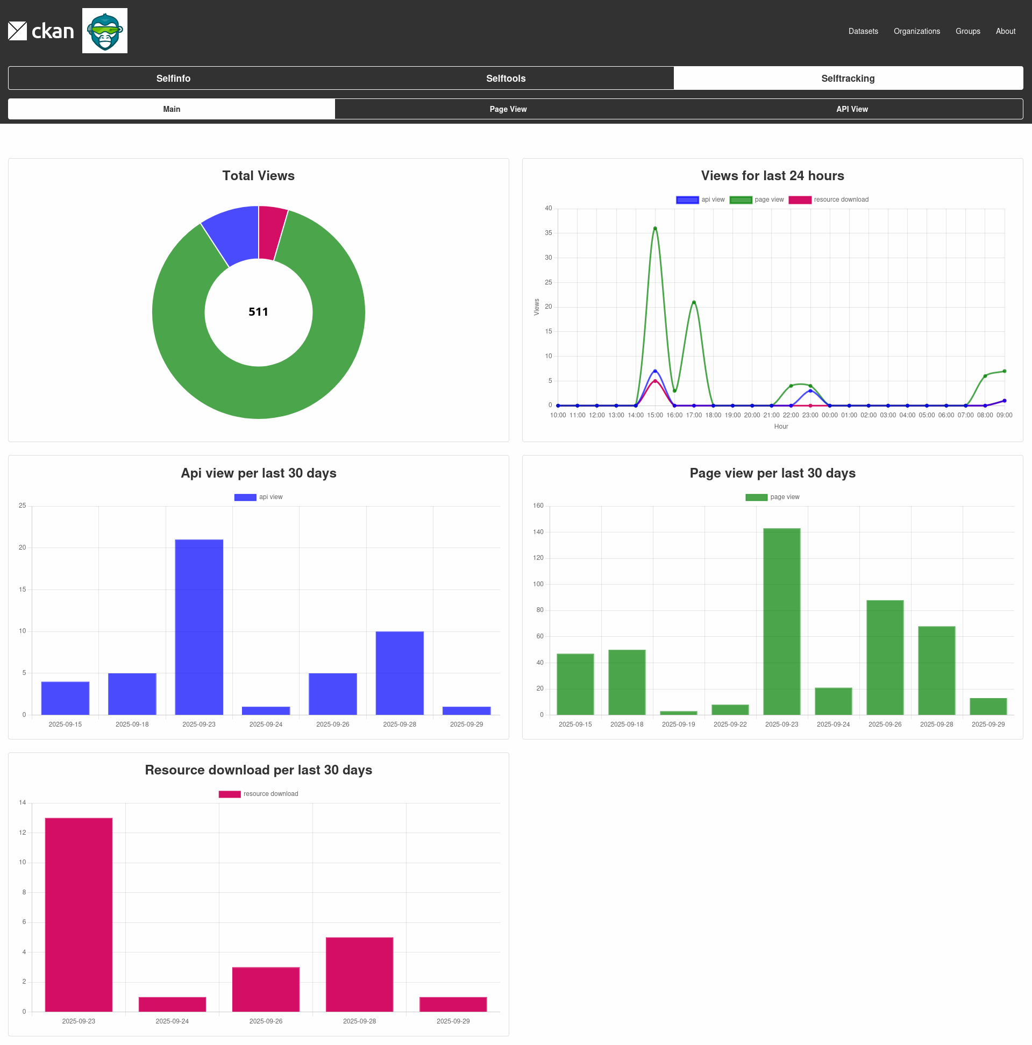Open the About page link
Image resolution: width=1032 pixels, height=1045 pixels.
1005,31
